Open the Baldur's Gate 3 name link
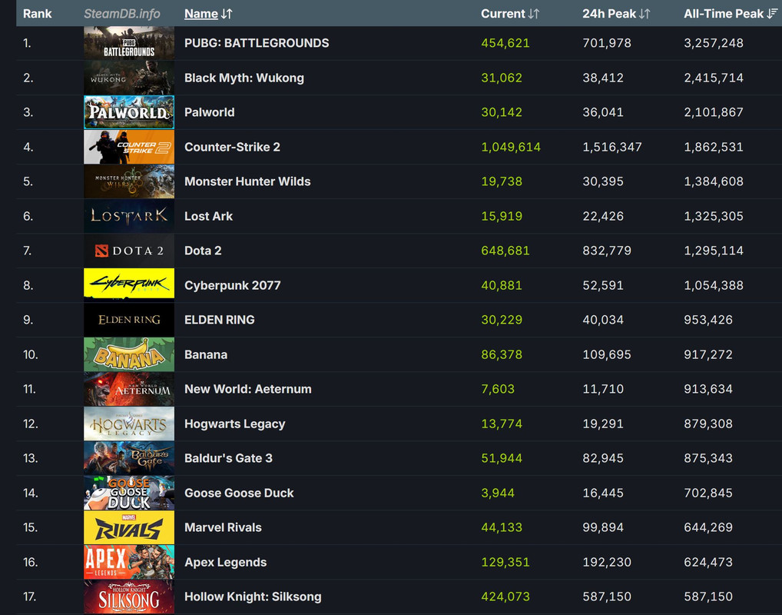782x615 pixels. click(228, 458)
